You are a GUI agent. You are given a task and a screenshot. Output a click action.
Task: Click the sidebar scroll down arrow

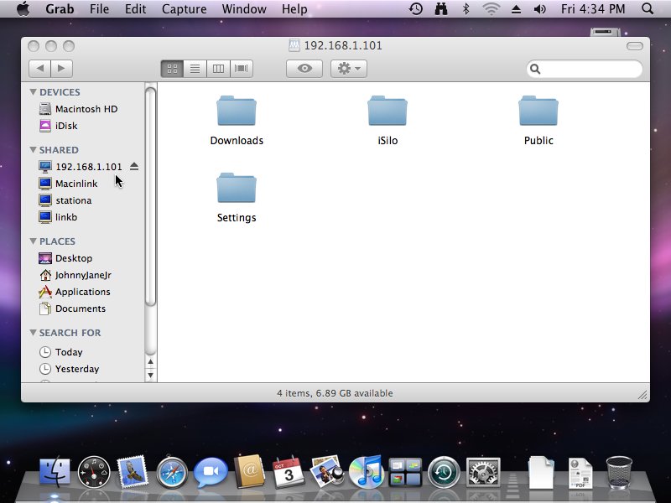(x=151, y=375)
